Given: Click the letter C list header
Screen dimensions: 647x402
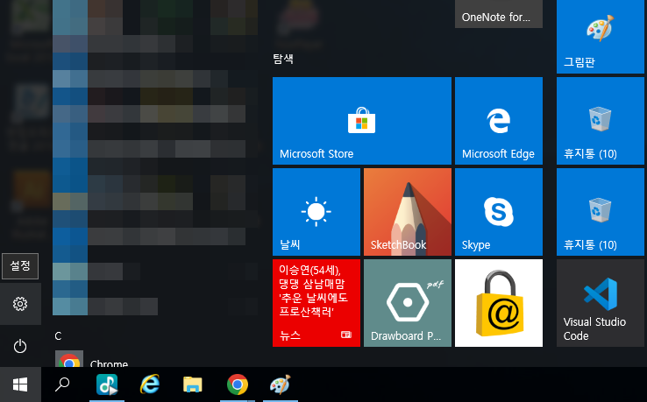Looking at the screenshot, I should 58,336.
